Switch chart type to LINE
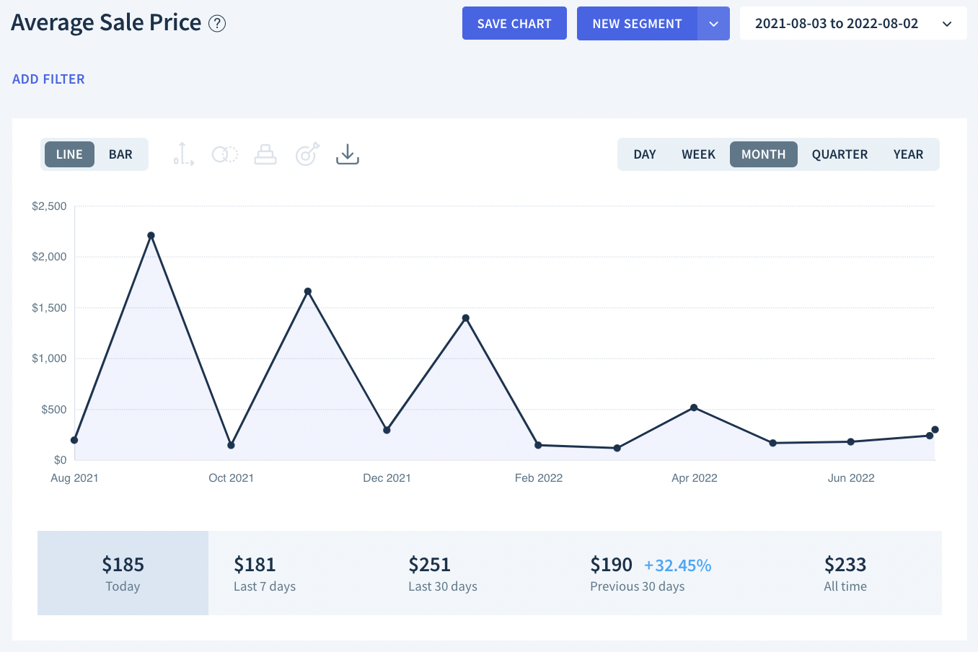978x652 pixels. coord(69,154)
